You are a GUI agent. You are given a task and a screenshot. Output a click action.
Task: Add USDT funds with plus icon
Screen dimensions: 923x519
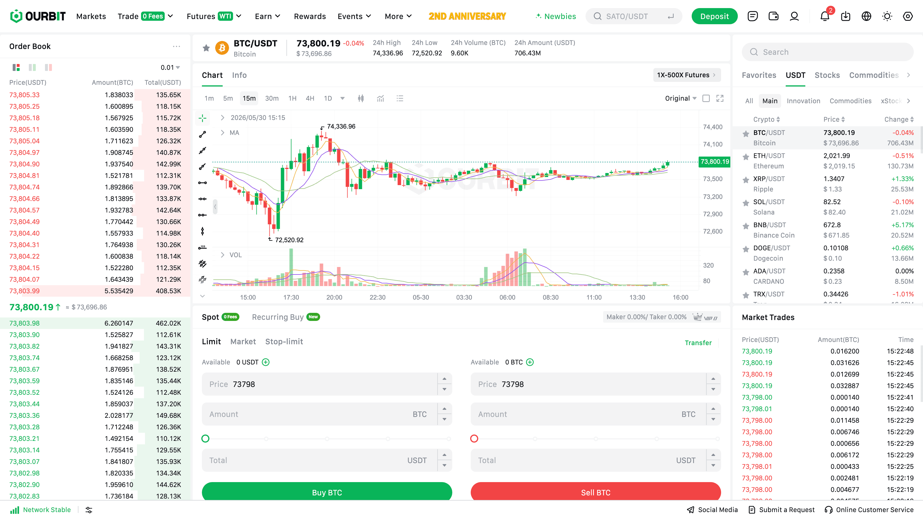tap(265, 362)
